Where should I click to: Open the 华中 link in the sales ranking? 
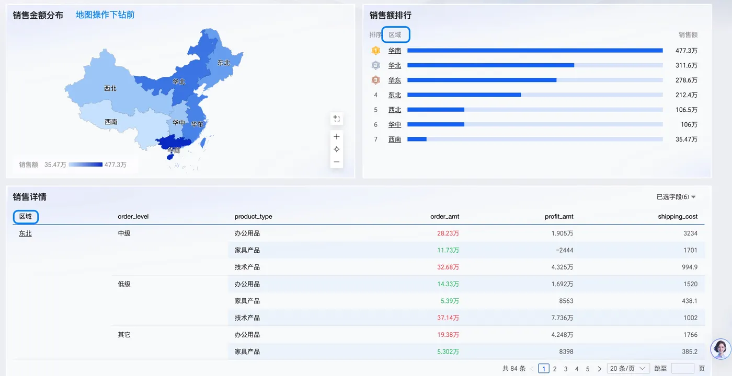395,124
